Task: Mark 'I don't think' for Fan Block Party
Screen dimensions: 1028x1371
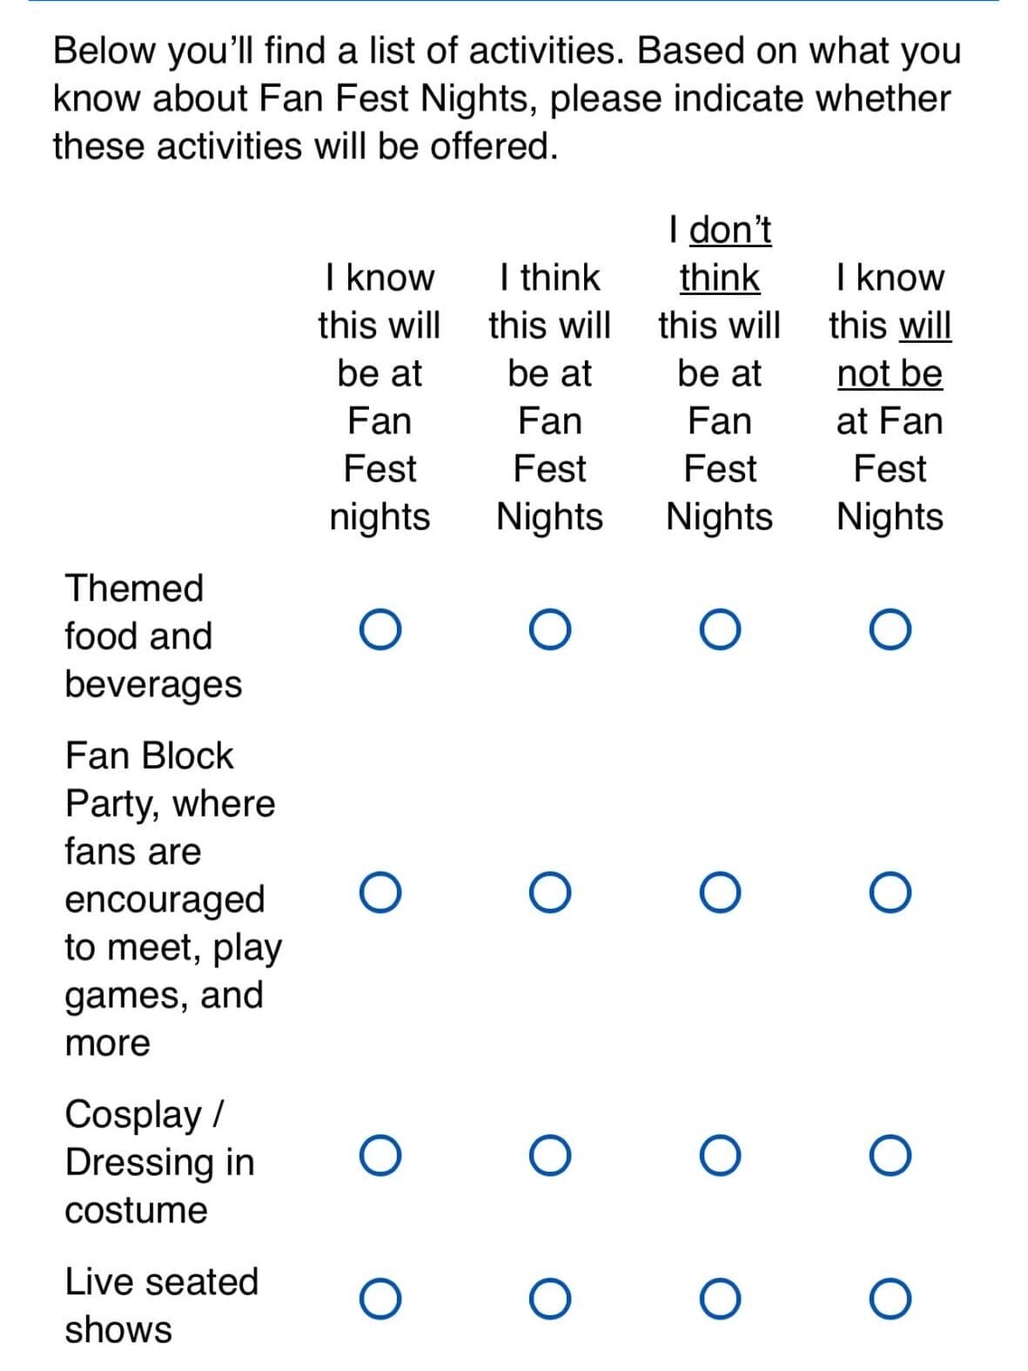Action: tap(720, 892)
